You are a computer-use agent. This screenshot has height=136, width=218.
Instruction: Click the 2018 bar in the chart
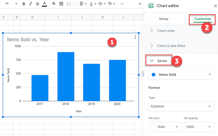(x=66, y=77)
